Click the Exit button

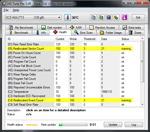coord(138,17)
